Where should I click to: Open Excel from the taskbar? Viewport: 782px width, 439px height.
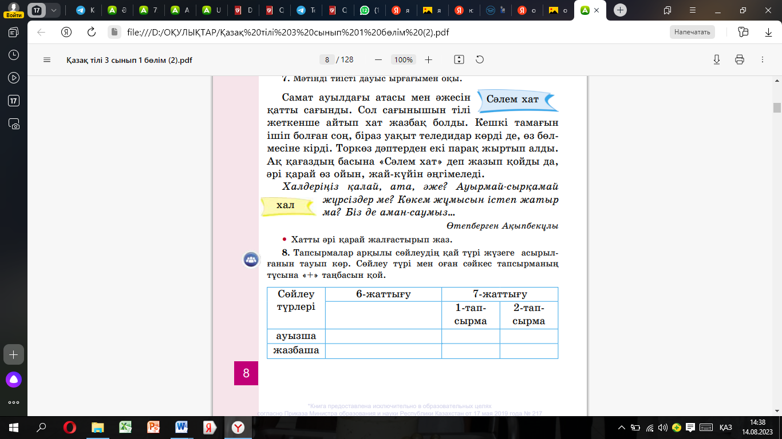click(125, 427)
